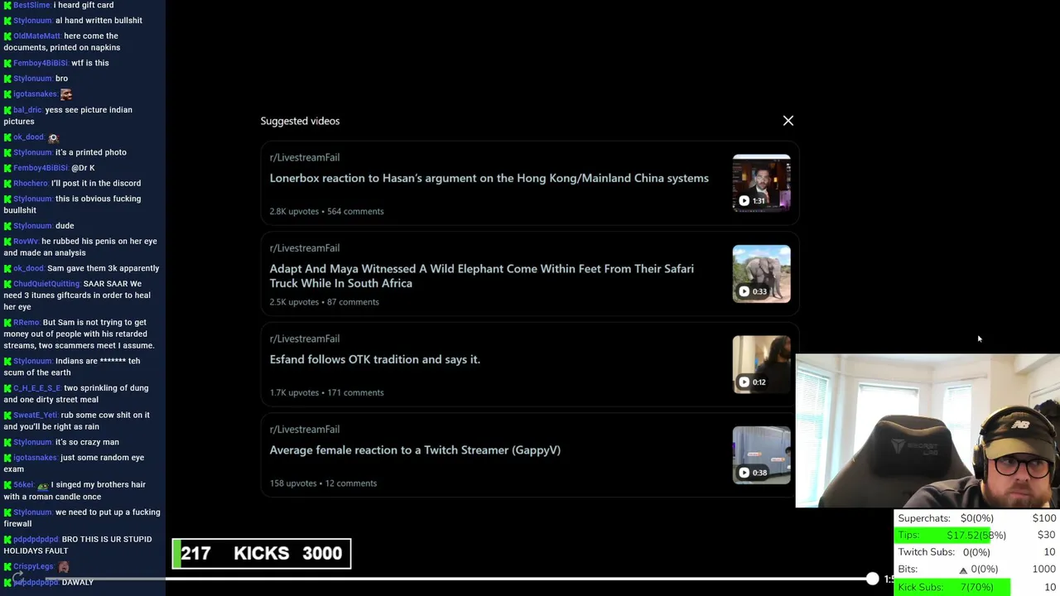Image resolution: width=1060 pixels, height=596 pixels.
Task: Click Kick badge icon next to 56kei
Action: pos(7,485)
